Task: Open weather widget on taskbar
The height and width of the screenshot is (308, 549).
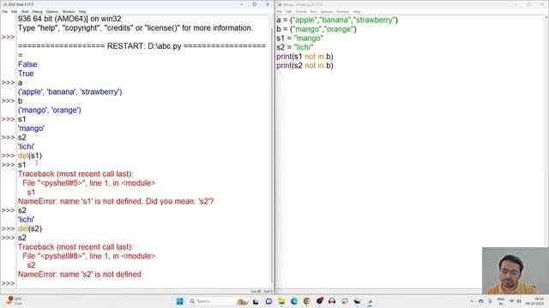Action: coord(14,301)
